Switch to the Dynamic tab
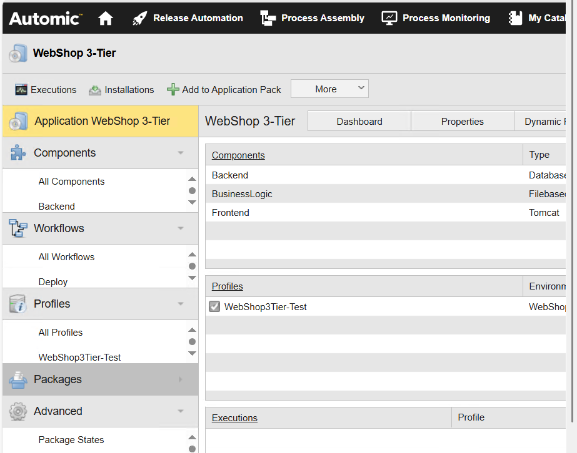Viewport: 577px width, 453px height. click(x=540, y=121)
